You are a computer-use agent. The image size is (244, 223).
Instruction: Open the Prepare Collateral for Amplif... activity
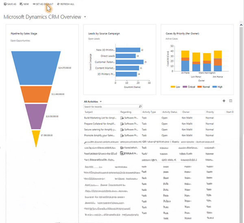pos(100,124)
